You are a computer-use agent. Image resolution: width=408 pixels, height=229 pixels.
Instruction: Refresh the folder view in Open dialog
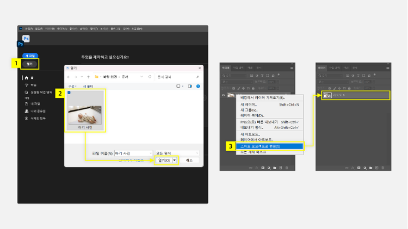[x=150, y=77]
